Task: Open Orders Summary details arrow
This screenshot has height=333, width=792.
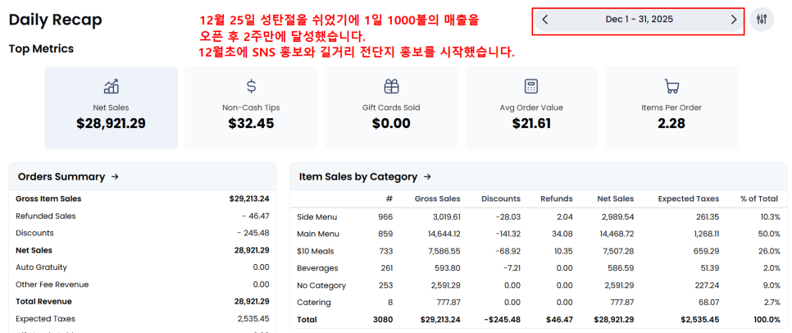Action: click(x=115, y=176)
